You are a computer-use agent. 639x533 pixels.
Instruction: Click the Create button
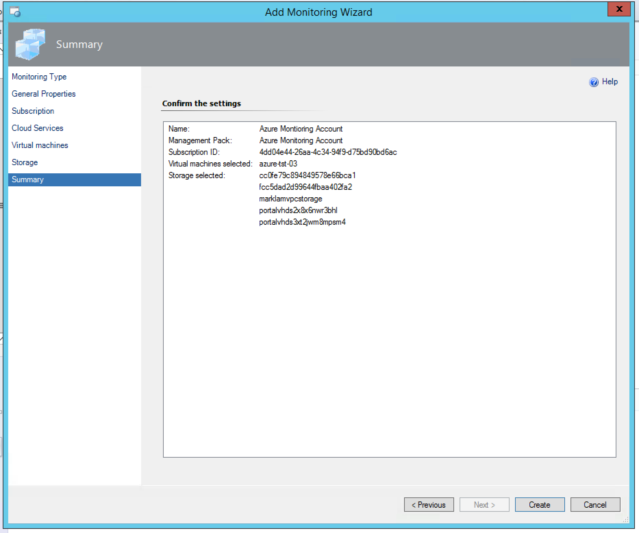coord(539,505)
